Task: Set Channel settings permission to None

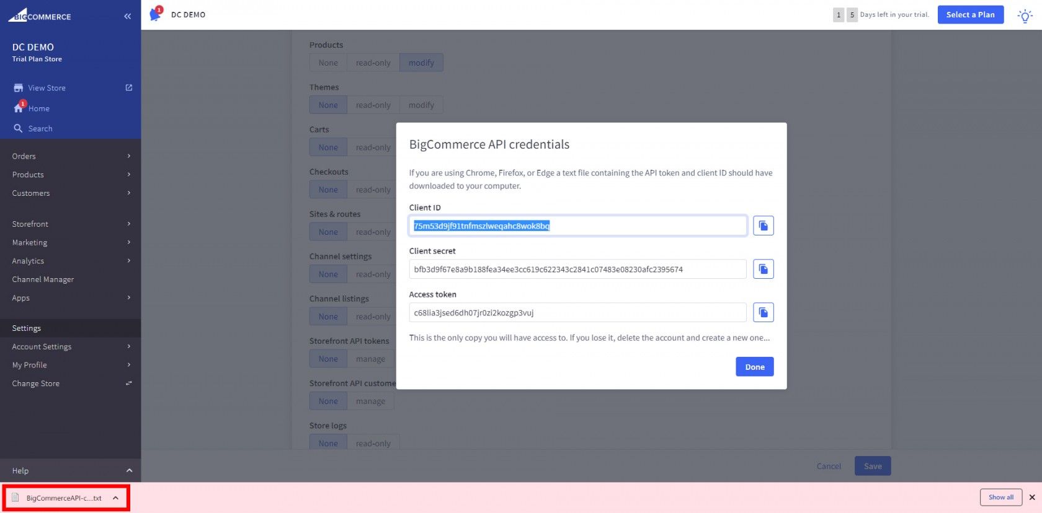Action: tap(328, 274)
